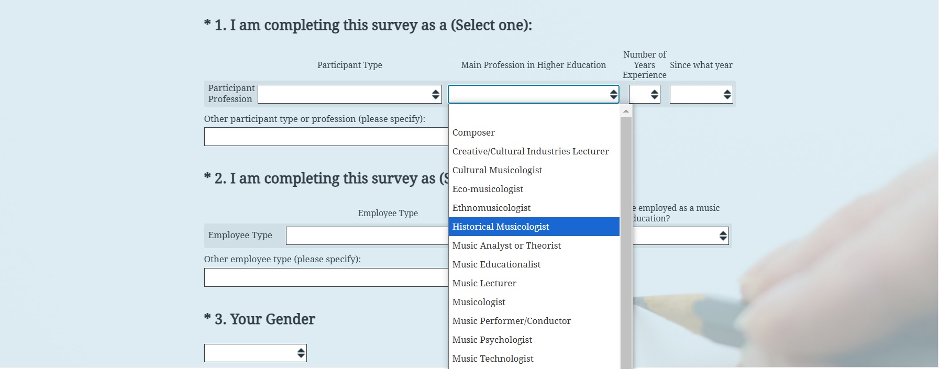Choose Music Psychologist in the list

[x=492, y=340]
